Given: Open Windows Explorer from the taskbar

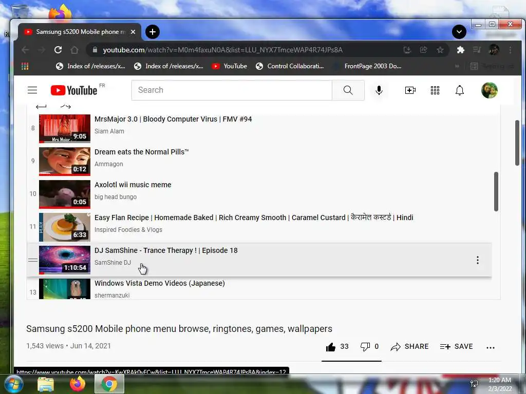Looking at the screenshot, I should [x=46, y=384].
